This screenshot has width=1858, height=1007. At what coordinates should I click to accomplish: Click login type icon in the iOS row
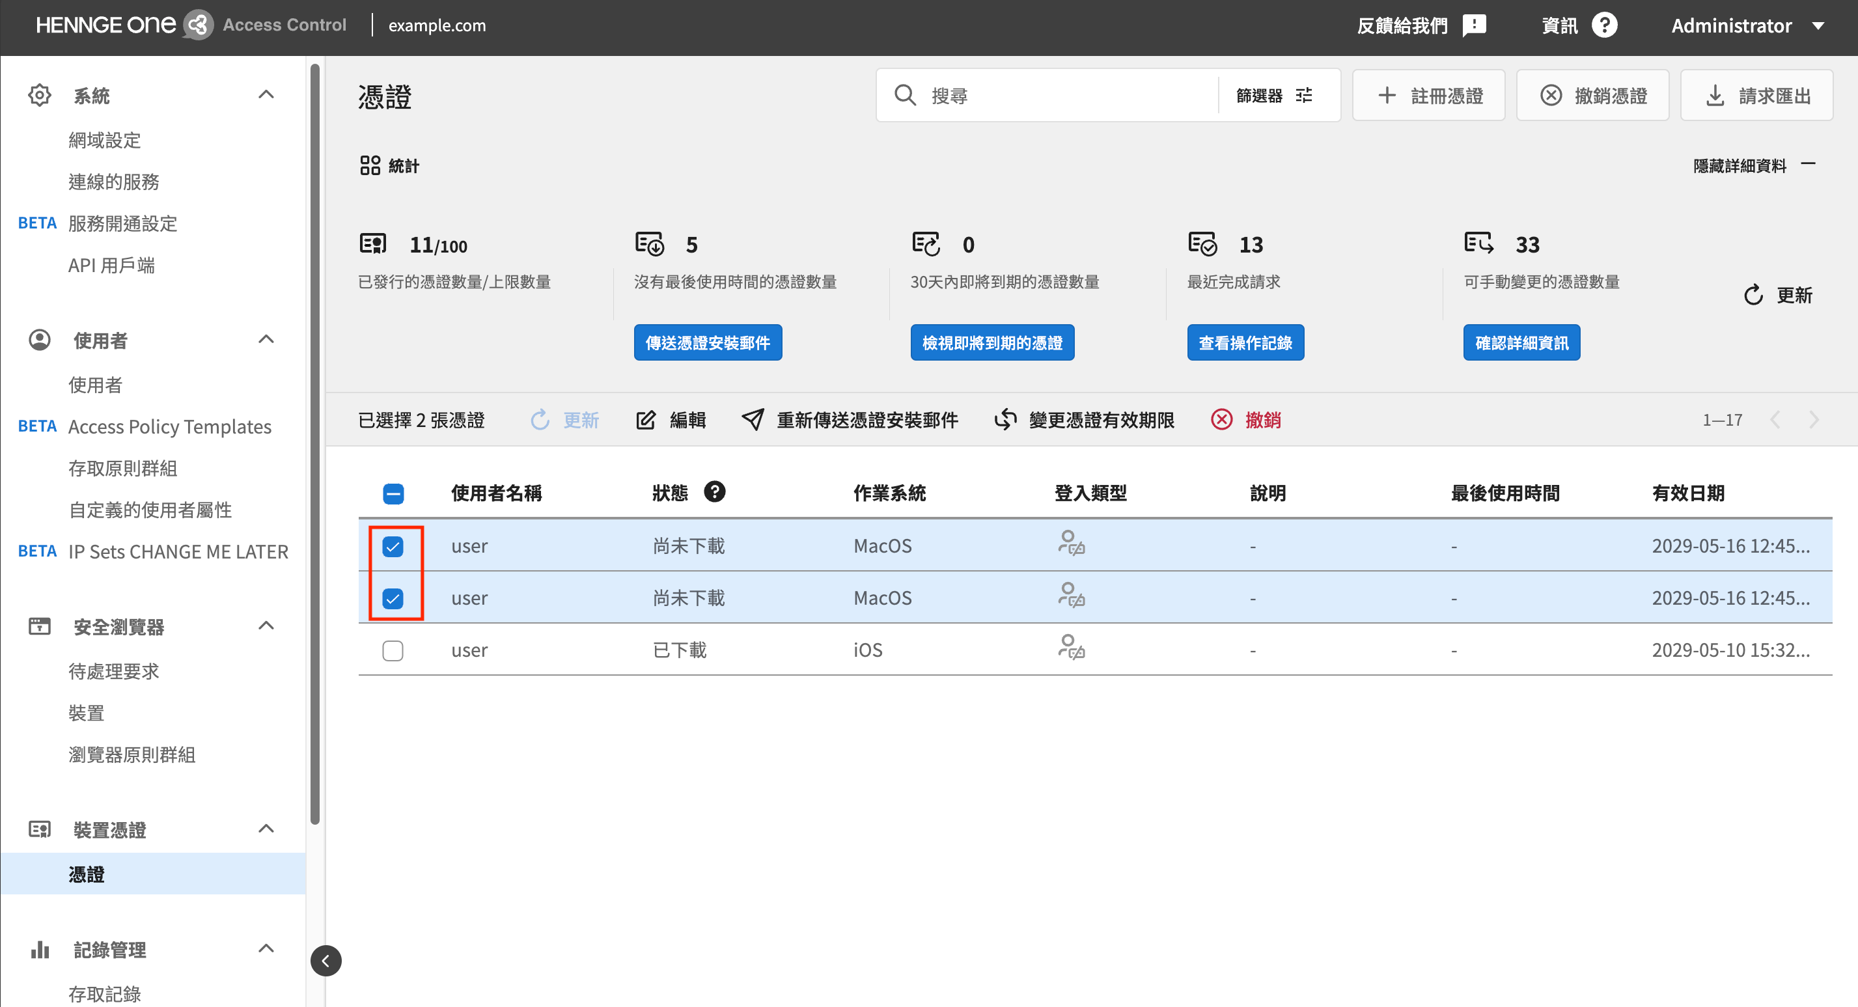pos(1071,647)
